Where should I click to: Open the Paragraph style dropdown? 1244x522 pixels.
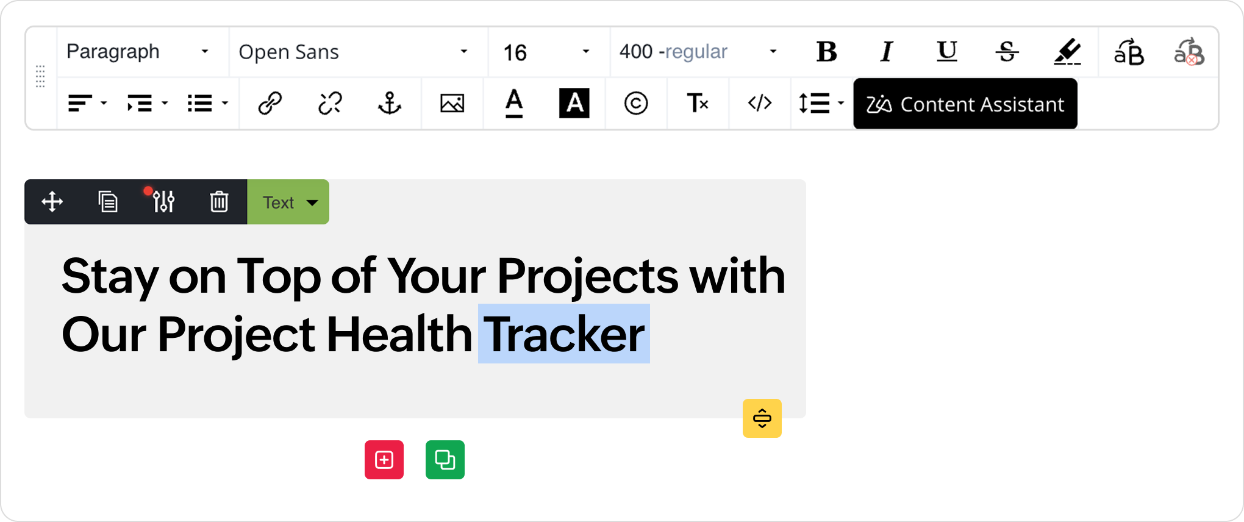138,52
